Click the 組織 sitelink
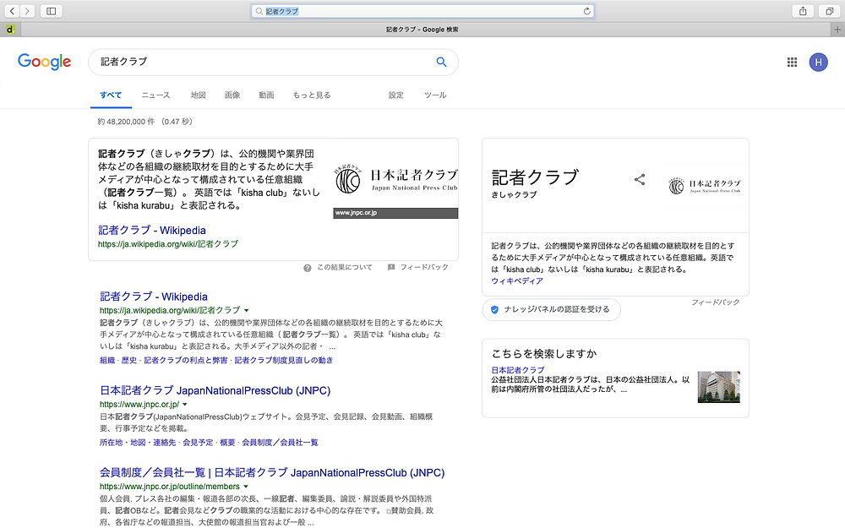This screenshot has width=845, height=528. (107, 361)
